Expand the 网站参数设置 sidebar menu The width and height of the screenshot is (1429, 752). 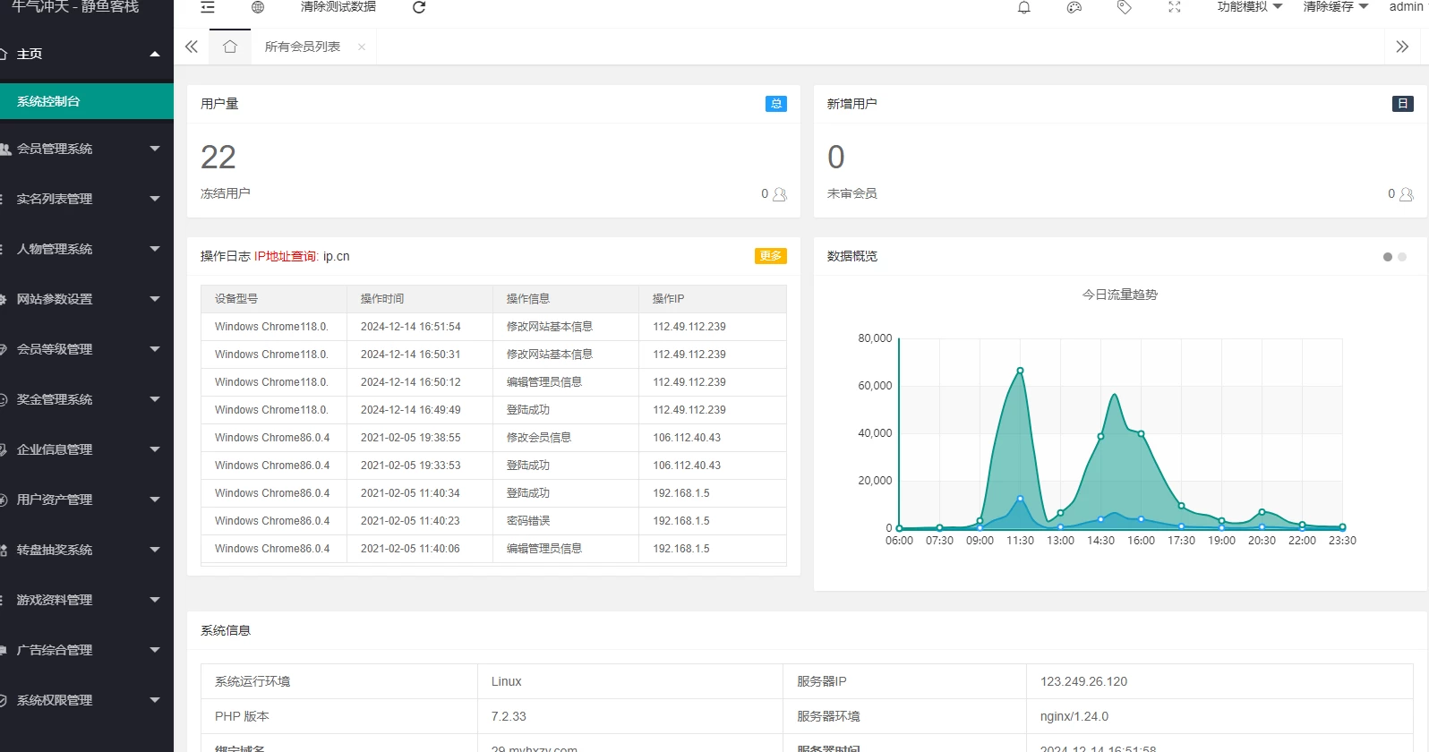(x=81, y=299)
